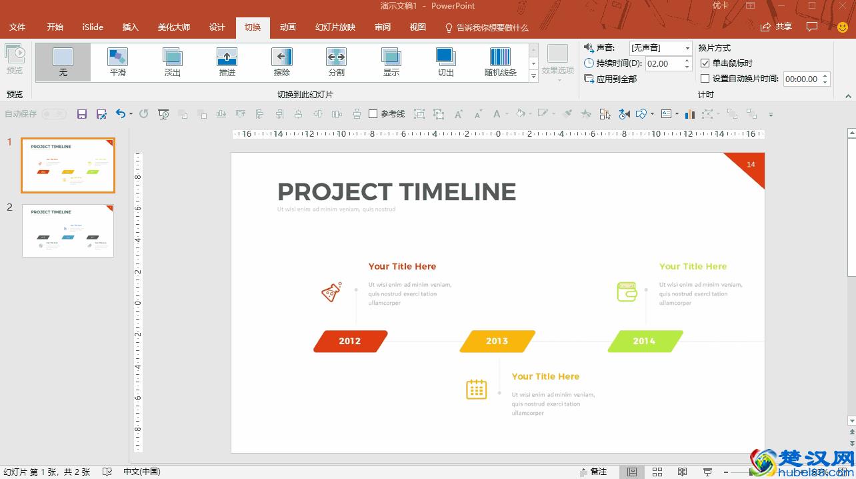The image size is (856, 479).
Task: Click the Save icon in quick access toolbar
Action: [82, 114]
